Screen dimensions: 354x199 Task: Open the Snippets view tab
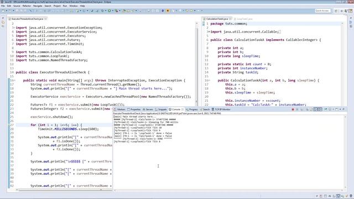pyautogui.click(x=161, y=109)
